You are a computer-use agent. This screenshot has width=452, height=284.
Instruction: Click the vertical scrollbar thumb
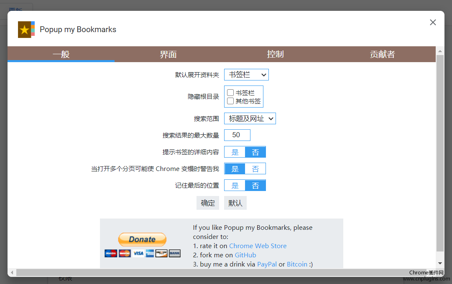(440, 153)
